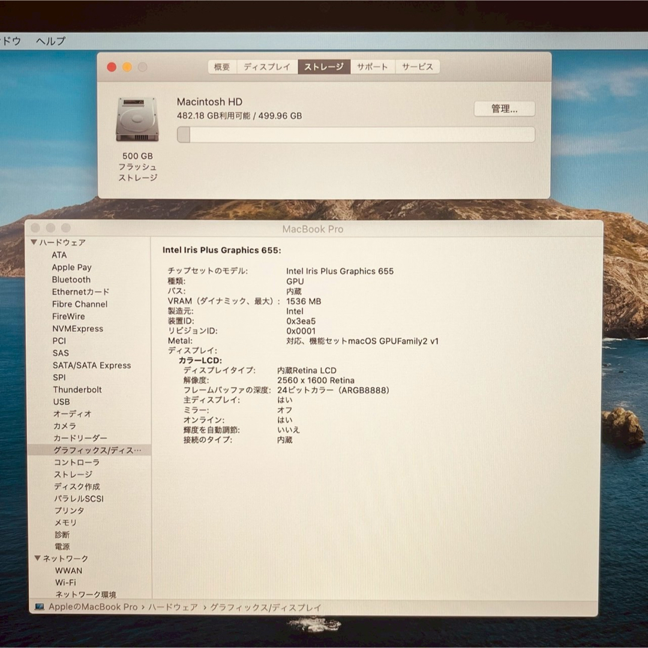Select オーディオ in the sidebar

point(73,413)
